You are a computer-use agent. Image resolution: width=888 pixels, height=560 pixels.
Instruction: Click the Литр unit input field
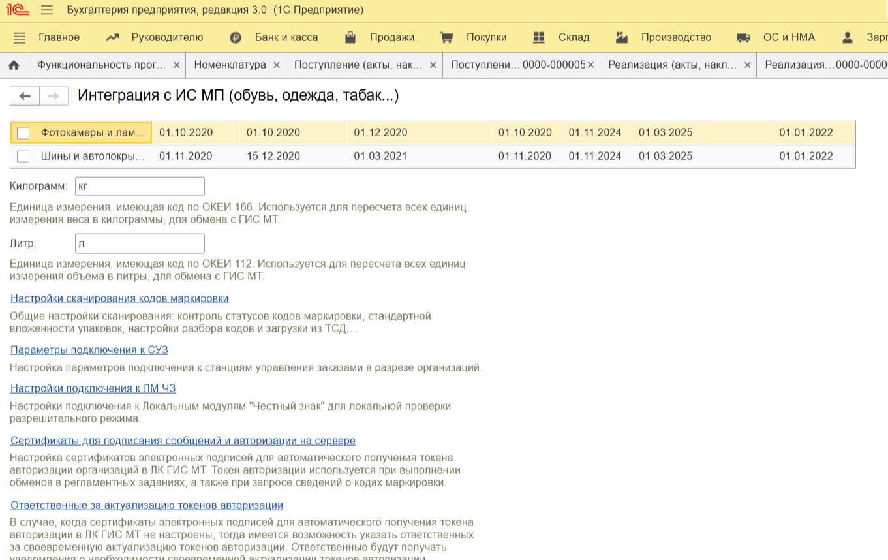tap(140, 244)
